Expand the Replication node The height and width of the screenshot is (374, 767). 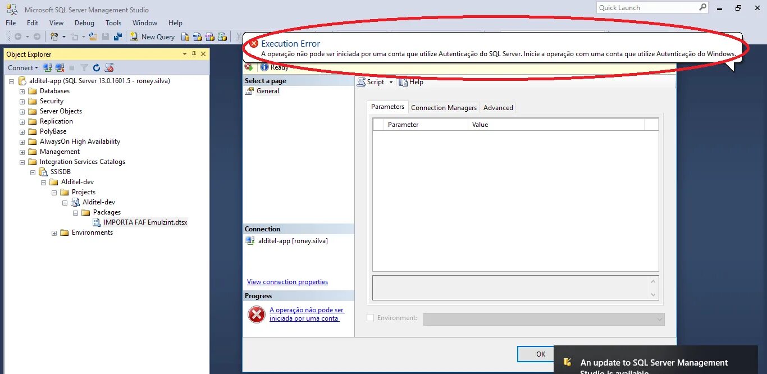(22, 121)
